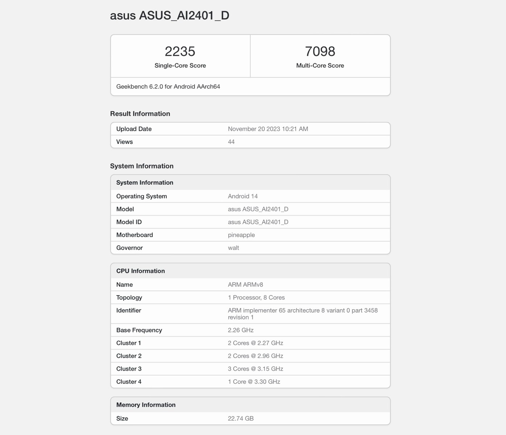Click the Result Information heading

140,114
